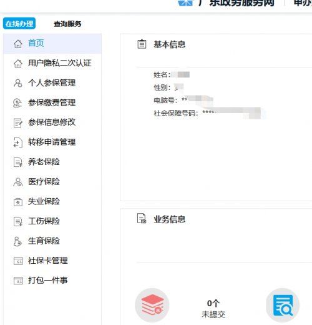
Task: Click the 参保信息修改 edit document icon
Action: tap(18, 122)
